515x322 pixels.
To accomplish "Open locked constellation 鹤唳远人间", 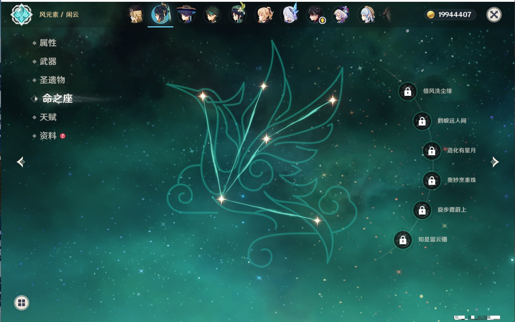I will tap(422, 121).
